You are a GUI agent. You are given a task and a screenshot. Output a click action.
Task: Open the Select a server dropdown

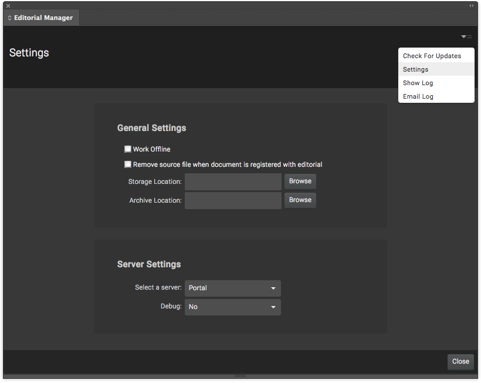click(x=232, y=288)
